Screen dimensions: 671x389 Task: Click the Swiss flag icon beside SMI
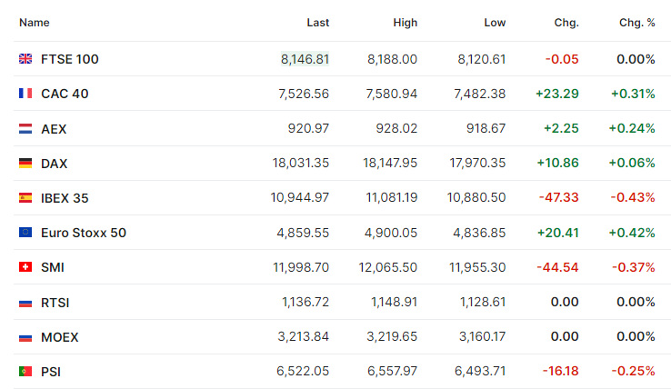pos(25,267)
